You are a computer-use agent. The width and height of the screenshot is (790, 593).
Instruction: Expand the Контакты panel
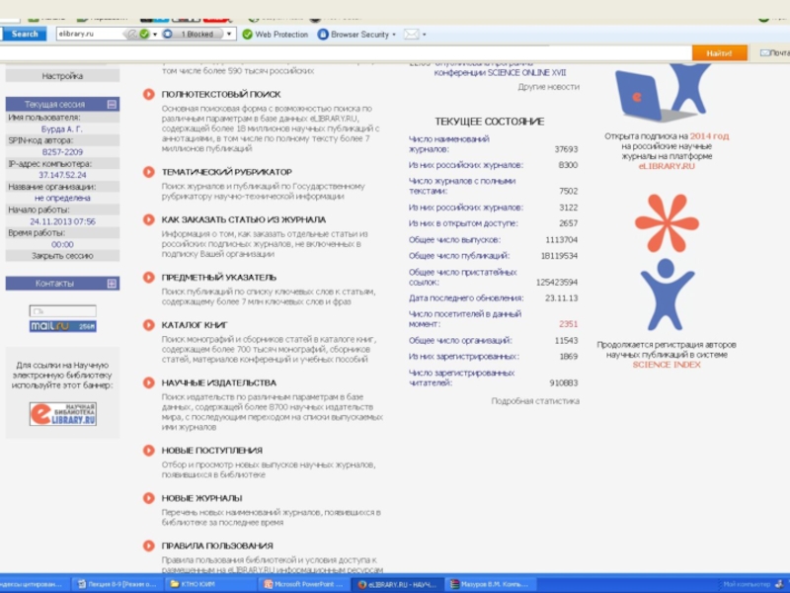[x=112, y=284]
